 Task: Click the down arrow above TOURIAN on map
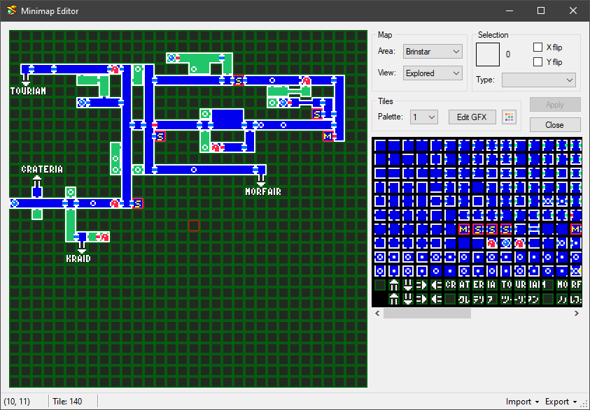tap(26, 80)
